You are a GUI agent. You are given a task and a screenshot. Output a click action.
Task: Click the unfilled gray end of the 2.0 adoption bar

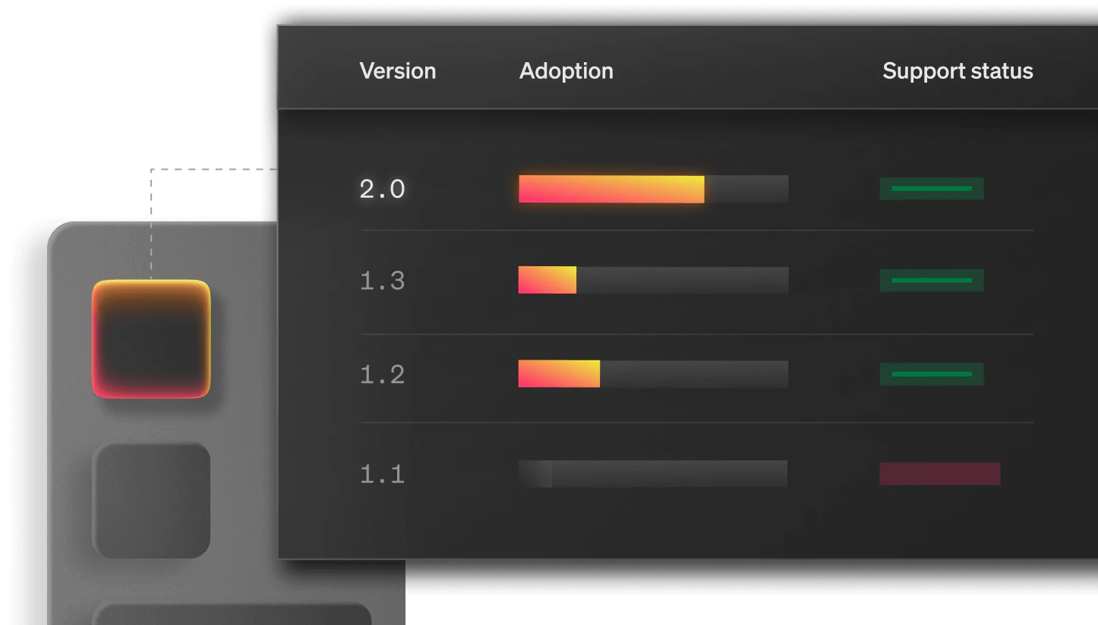tap(746, 189)
